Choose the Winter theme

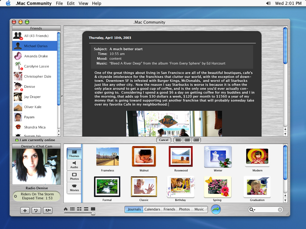[218, 157]
